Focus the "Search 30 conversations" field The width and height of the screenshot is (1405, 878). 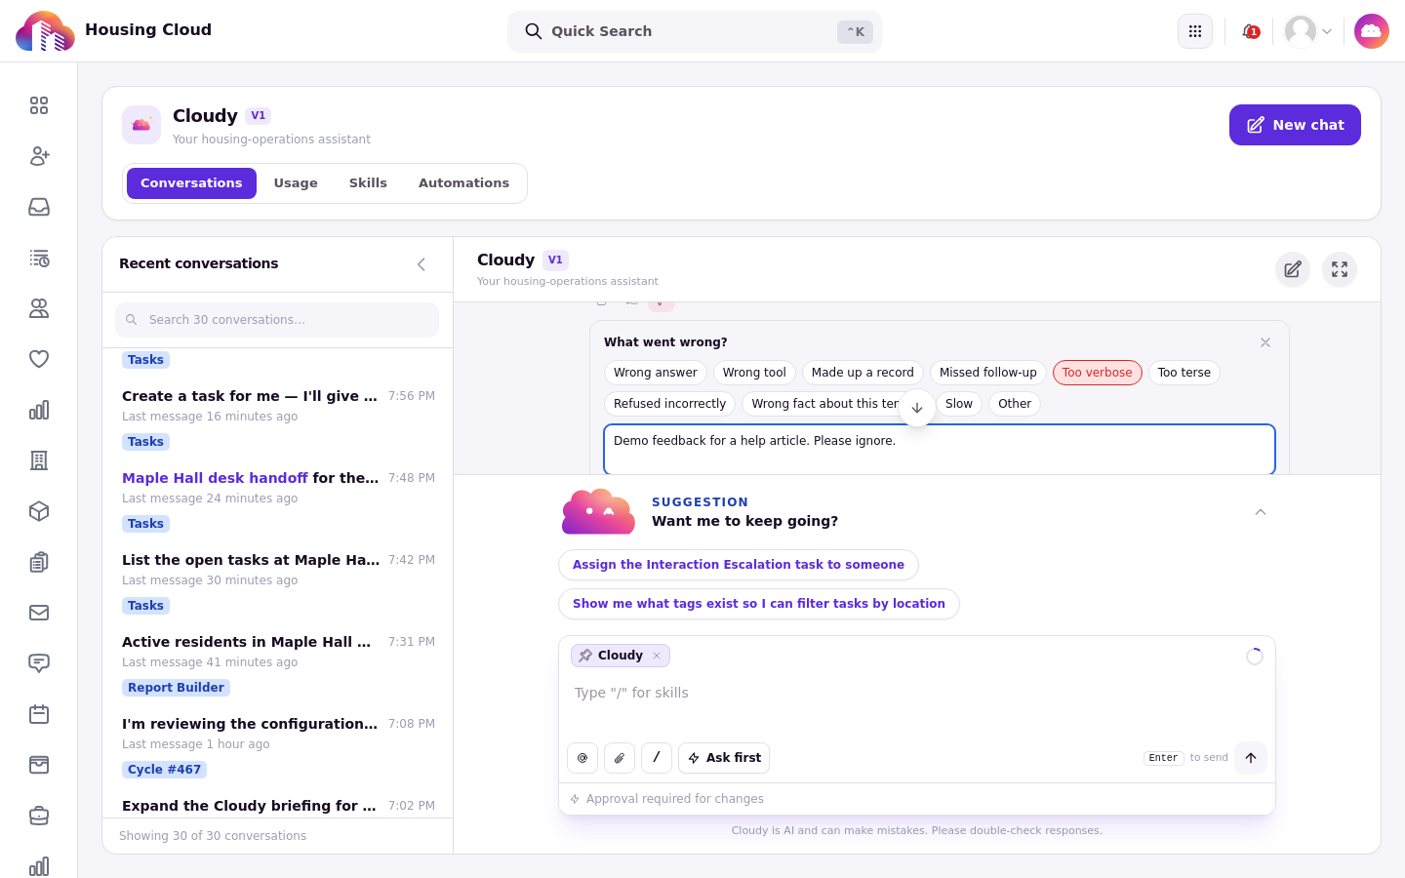point(277,320)
